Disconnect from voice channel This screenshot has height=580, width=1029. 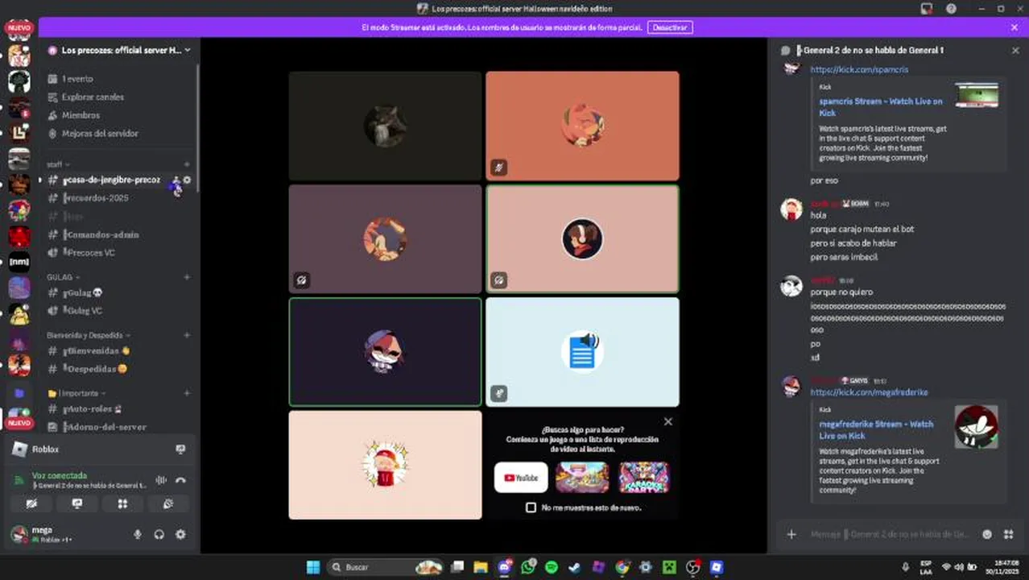(x=180, y=480)
